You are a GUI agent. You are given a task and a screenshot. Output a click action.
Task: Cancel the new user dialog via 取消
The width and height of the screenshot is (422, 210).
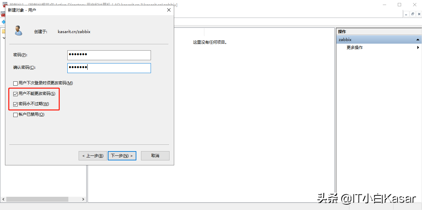(155, 156)
